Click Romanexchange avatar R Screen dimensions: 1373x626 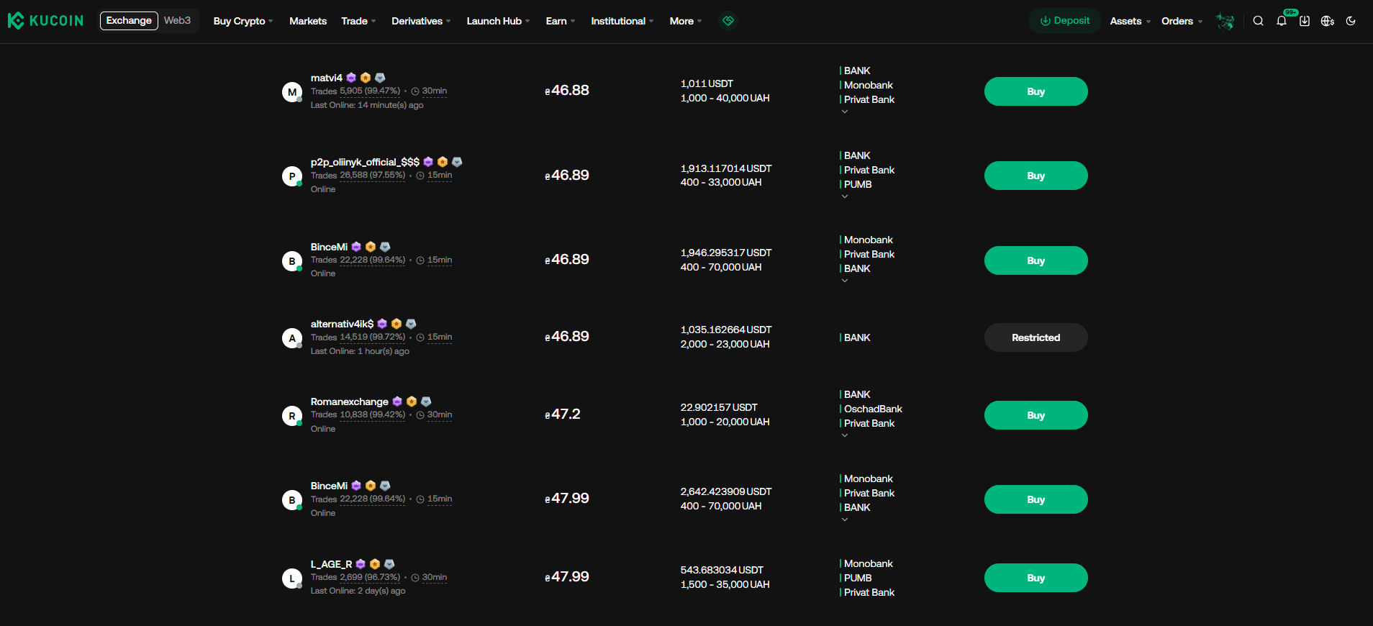291,416
